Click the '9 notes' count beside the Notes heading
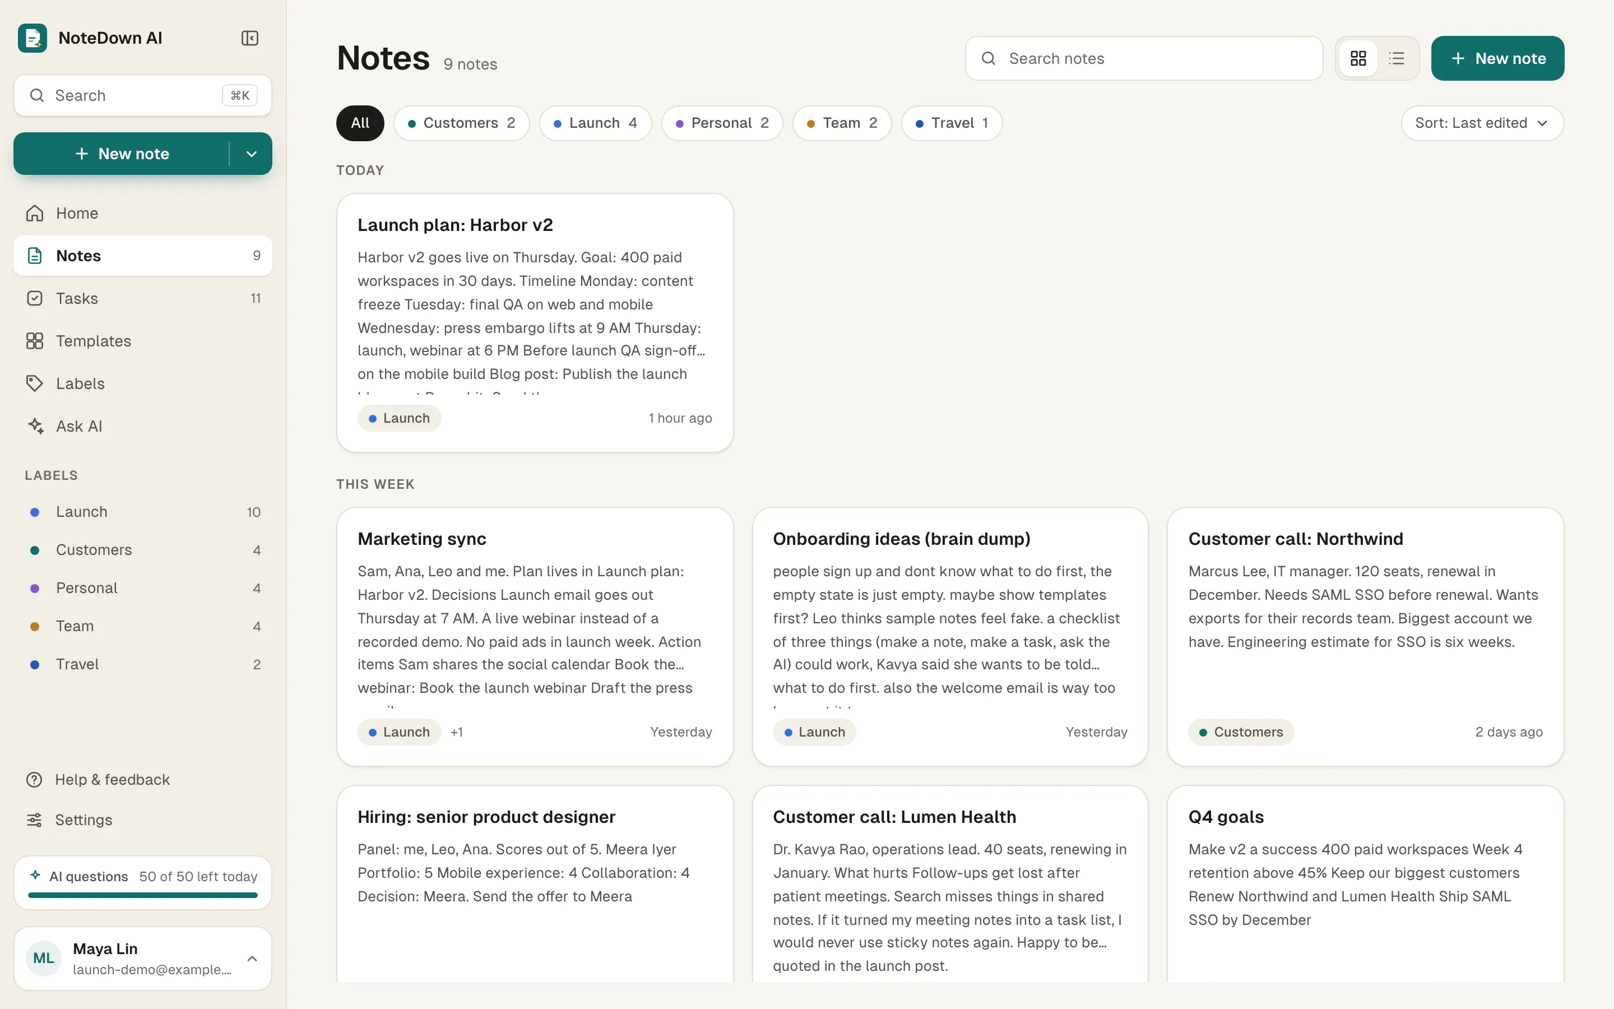 pos(470,64)
